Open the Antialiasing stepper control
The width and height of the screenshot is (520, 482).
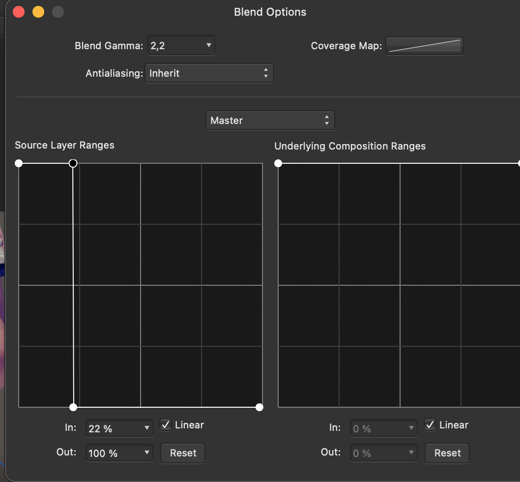tap(209, 73)
